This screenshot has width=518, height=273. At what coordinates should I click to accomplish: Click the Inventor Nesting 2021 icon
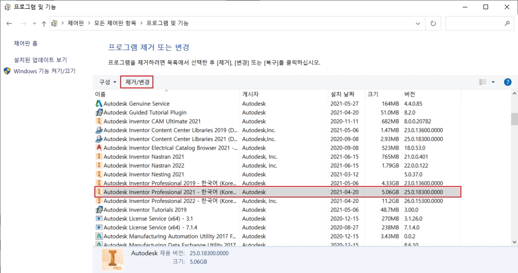[99, 174]
